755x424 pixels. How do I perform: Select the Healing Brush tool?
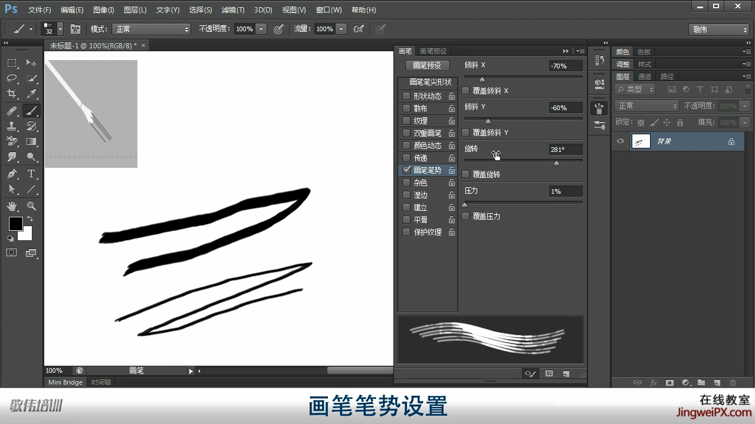click(x=12, y=110)
